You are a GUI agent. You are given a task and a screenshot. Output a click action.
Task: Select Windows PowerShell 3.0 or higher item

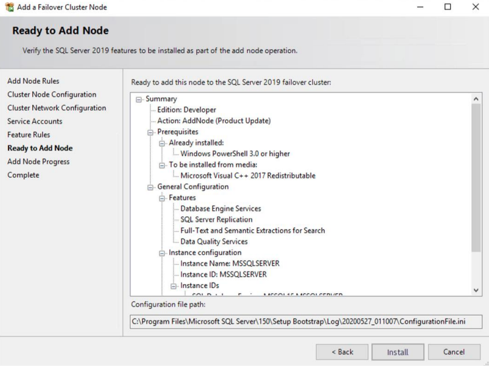[x=235, y=154]
